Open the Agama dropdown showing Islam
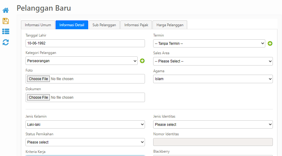Viewport: 282px width, 156px height. [x=213, y=79]
